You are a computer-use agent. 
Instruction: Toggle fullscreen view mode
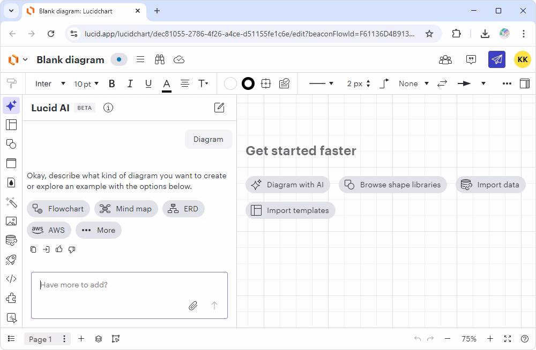click(x=508, y=339)
